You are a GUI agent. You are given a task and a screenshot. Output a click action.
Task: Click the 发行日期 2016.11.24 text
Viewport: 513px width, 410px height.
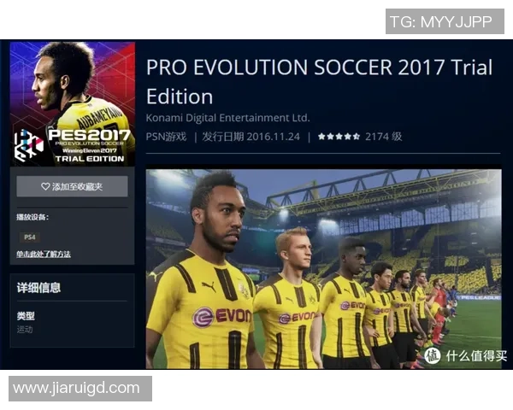point(251,137)
